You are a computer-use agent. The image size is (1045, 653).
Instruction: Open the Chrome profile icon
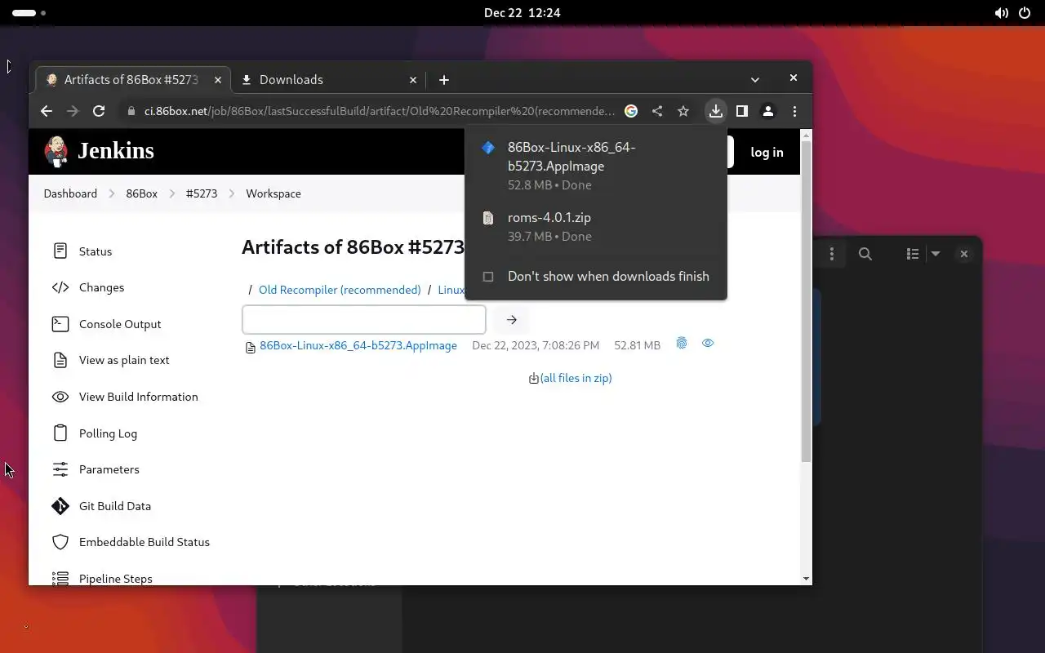pyautogui.click(x=768, y=111)
